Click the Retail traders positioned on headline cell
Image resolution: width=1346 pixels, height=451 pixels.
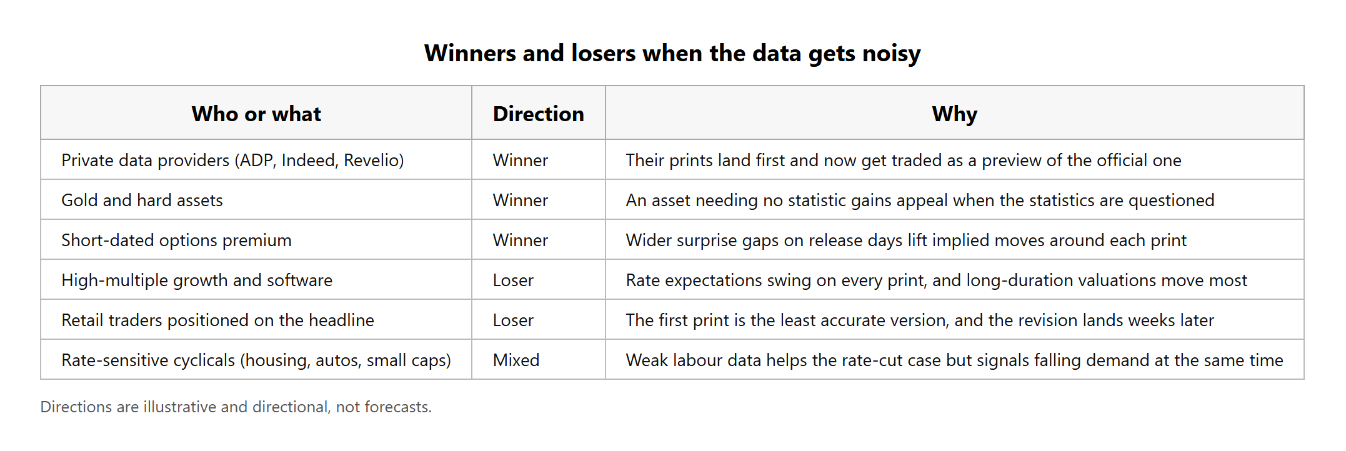coord(256,320)
